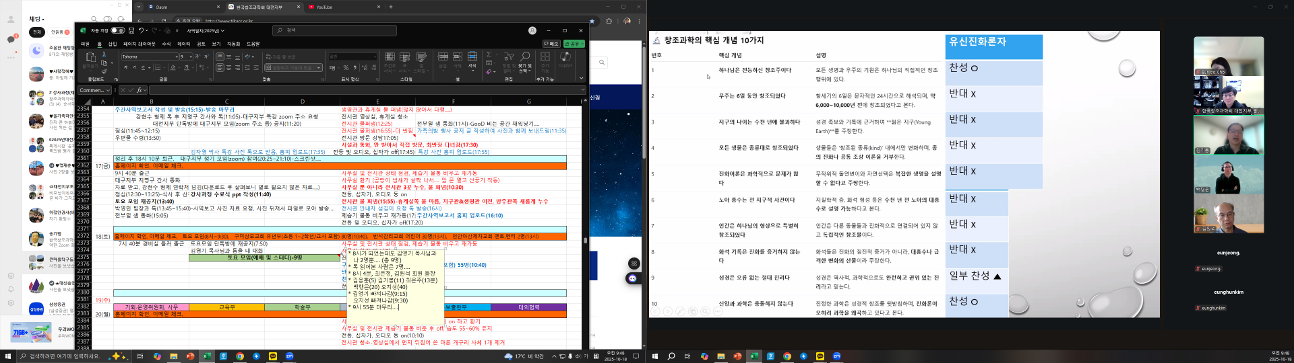The width and height of the screenshot is (1294, 363).
Task: Open KakaoTalk settings gear icon
Action: coord(11,303)
